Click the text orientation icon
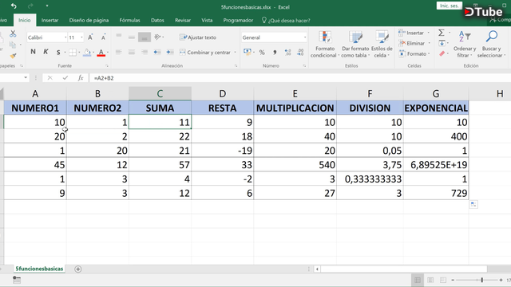 (x=157, y=37)
